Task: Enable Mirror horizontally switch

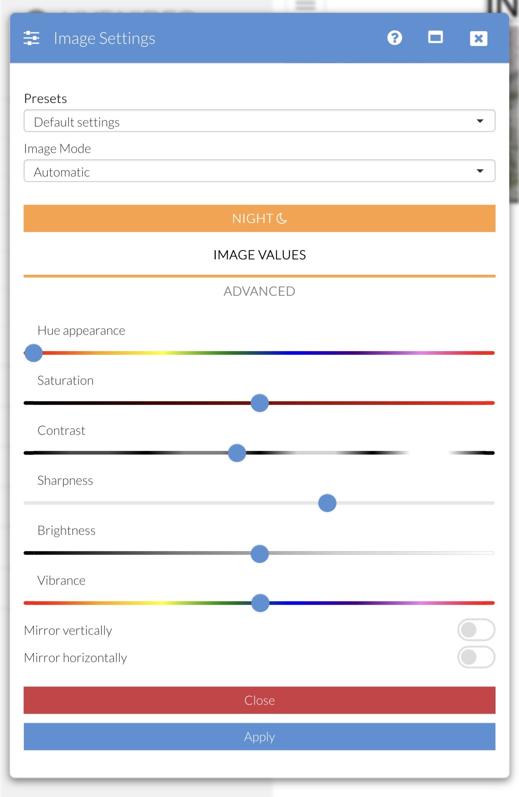Action: pos(476,657)
